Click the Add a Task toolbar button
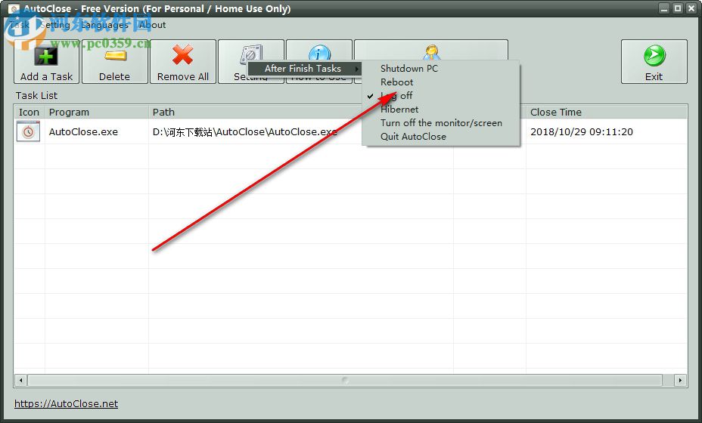 pyautogui.click(x=47, y=62)
